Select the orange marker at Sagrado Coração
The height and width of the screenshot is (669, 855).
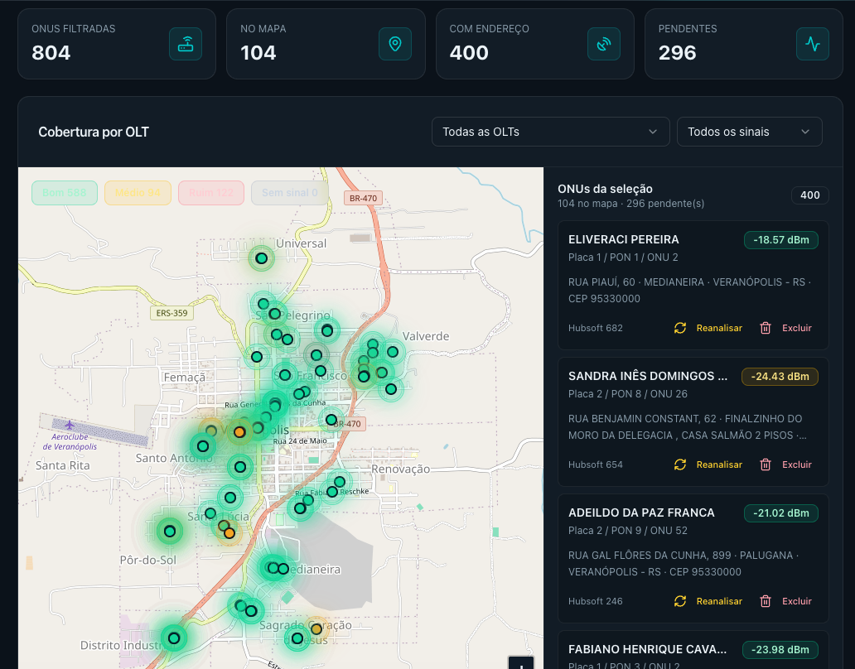pos(316,629)
